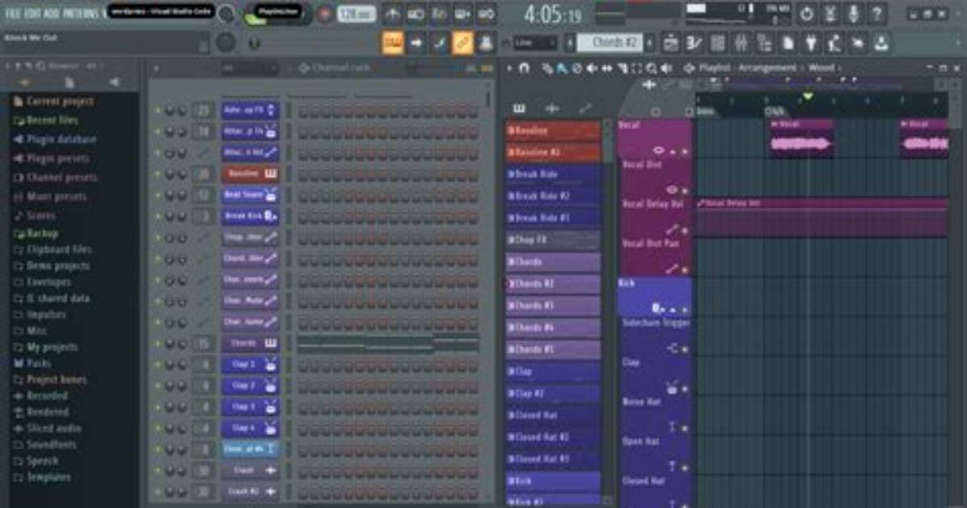The image size is (967, 508).
Task: Open the PATTERNS menu
Action: coord(80,13)
